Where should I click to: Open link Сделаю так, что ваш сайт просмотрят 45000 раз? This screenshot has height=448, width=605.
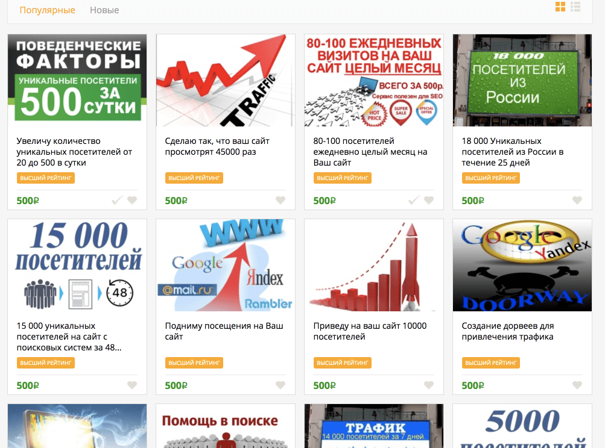[x=217, y=146]
